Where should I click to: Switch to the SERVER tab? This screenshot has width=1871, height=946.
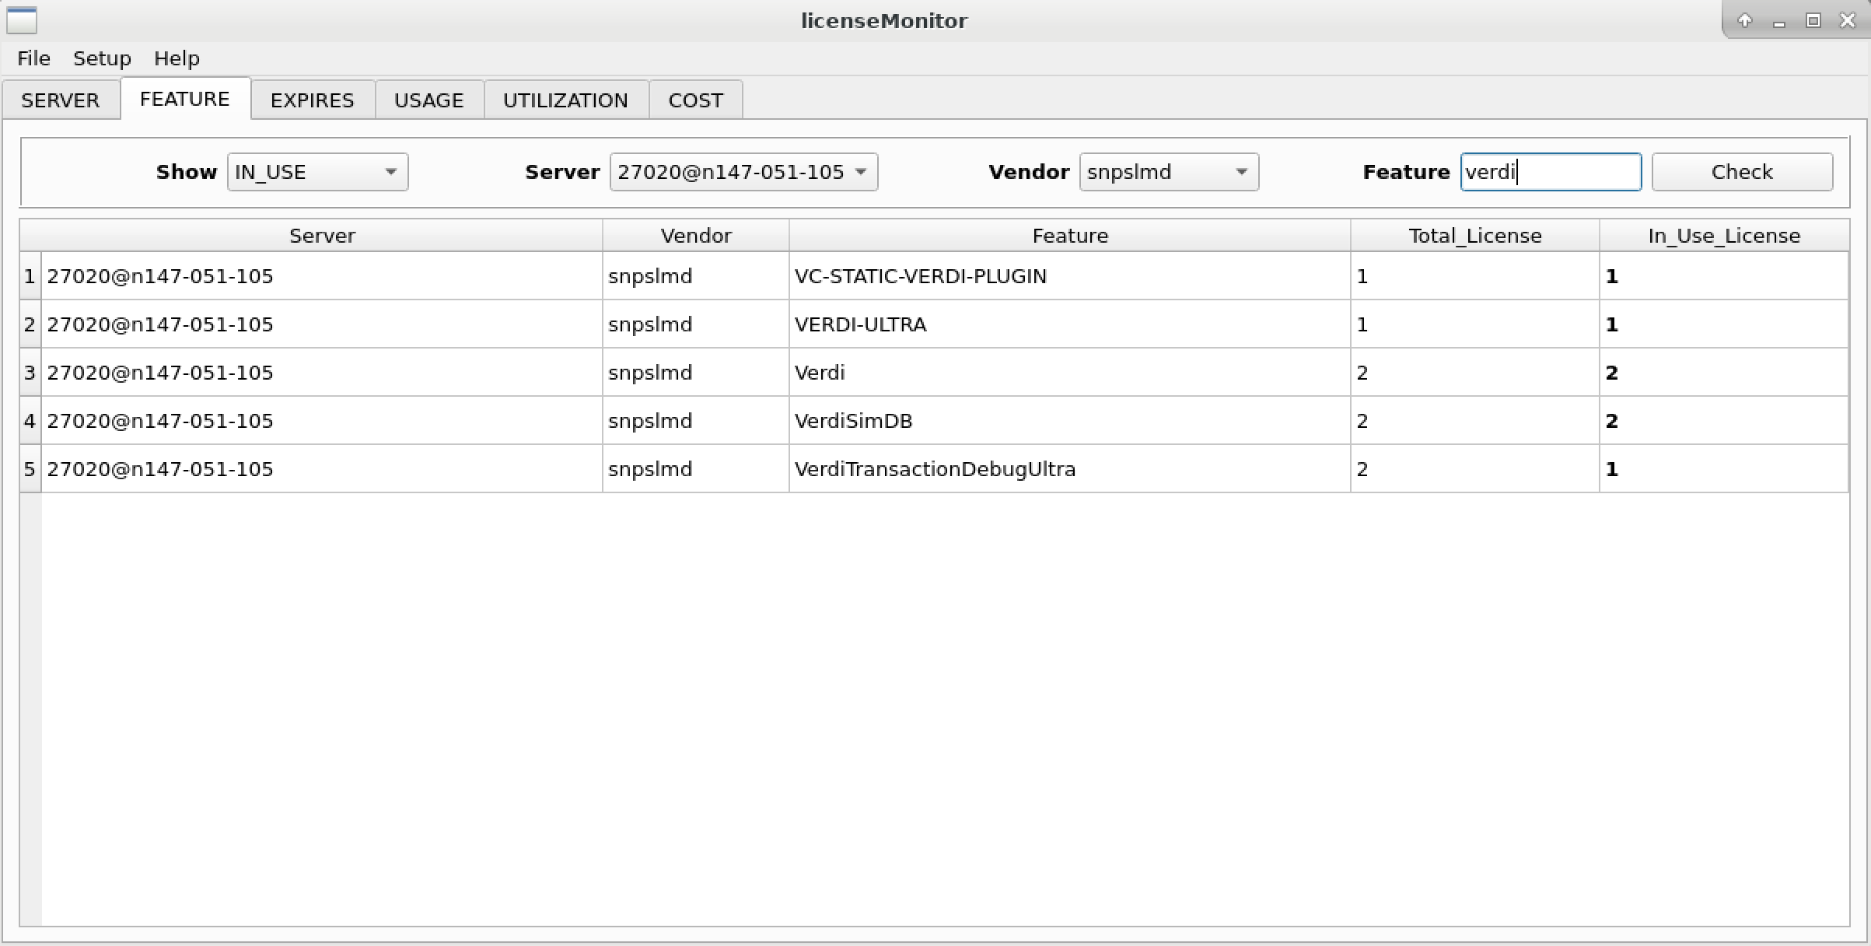(x=61, y=100)
